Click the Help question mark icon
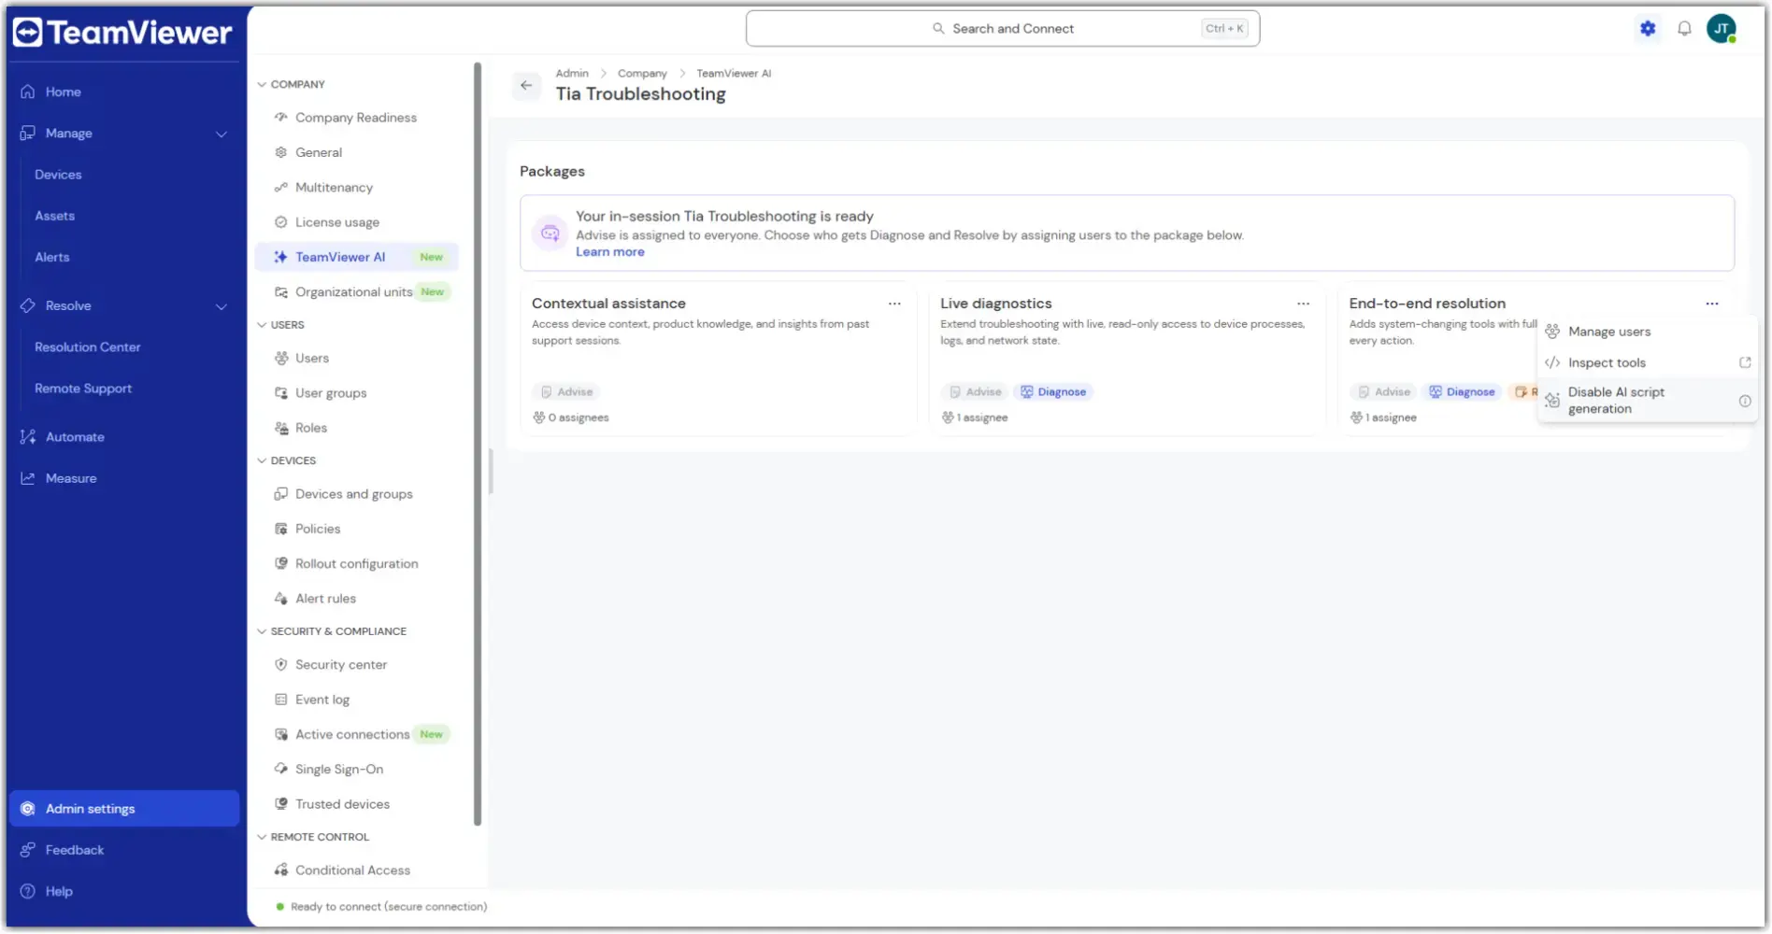 [x=28, y=891]
